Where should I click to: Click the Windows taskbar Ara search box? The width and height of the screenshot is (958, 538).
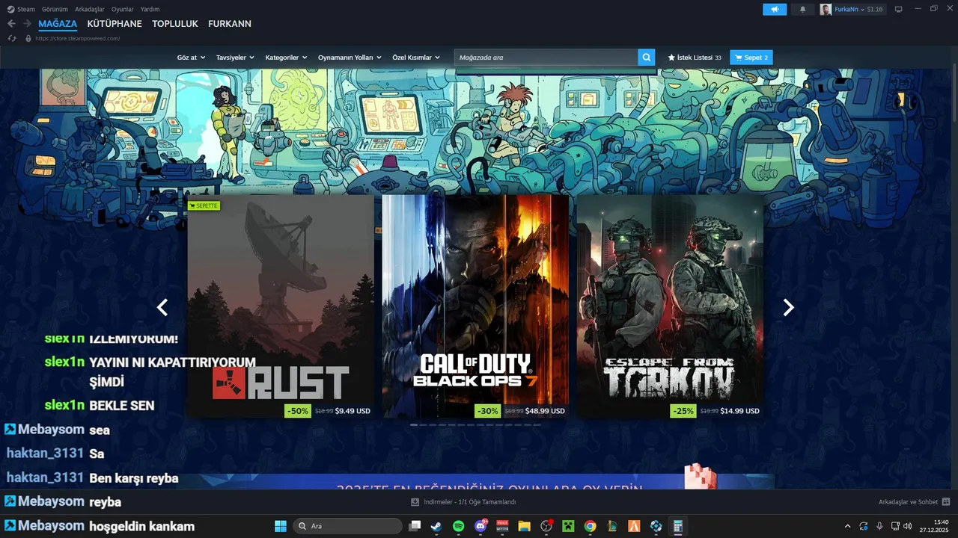point(347,526)
